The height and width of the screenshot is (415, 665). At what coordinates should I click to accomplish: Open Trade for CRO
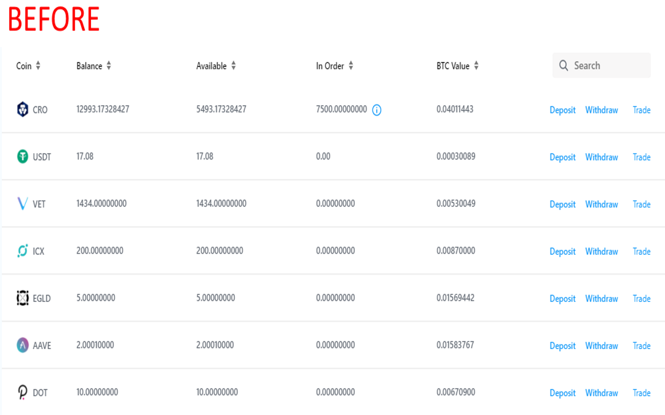coord(642,110)
